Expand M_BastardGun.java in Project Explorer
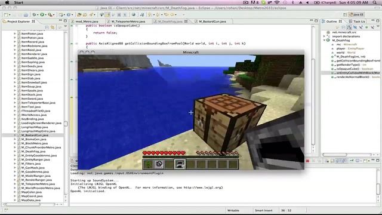The image size is (382, 215). pyautogui.click(x=15, y=135)
